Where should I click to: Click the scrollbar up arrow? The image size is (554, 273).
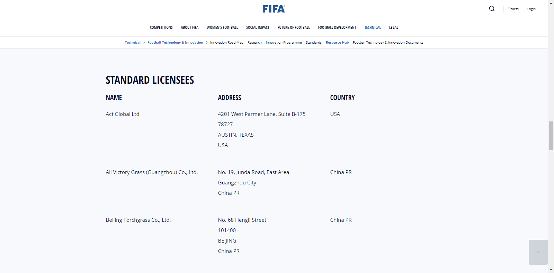(551, 3)
